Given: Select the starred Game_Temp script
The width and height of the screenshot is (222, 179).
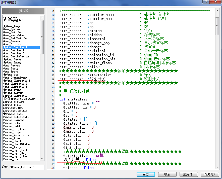Looking at the screenshot, I should click(x=12, y=26).
